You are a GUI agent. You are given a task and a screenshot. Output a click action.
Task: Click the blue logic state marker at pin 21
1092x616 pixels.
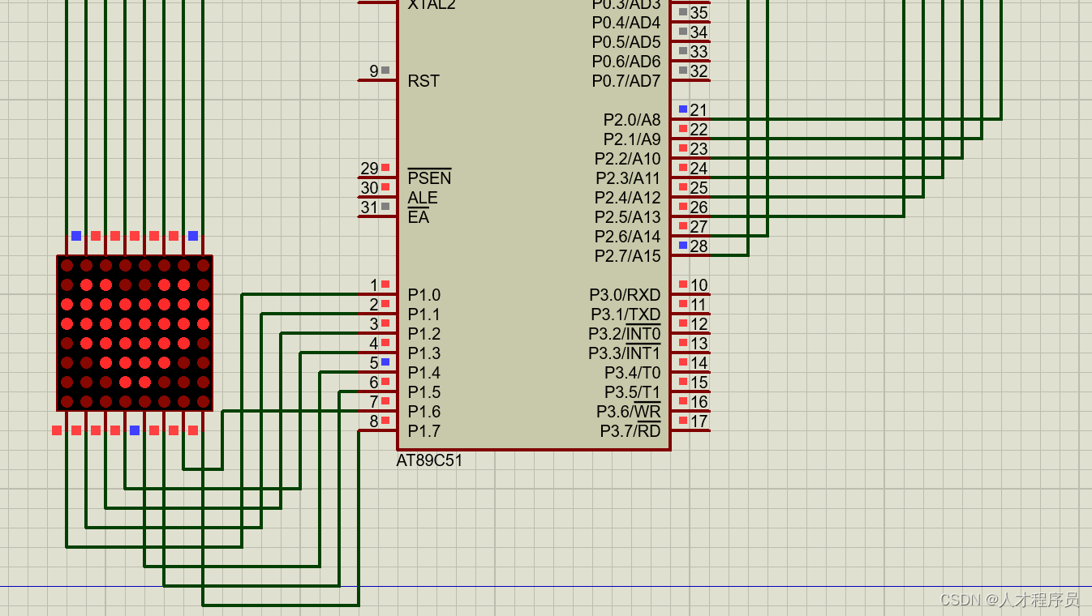(x=683, y=109)
